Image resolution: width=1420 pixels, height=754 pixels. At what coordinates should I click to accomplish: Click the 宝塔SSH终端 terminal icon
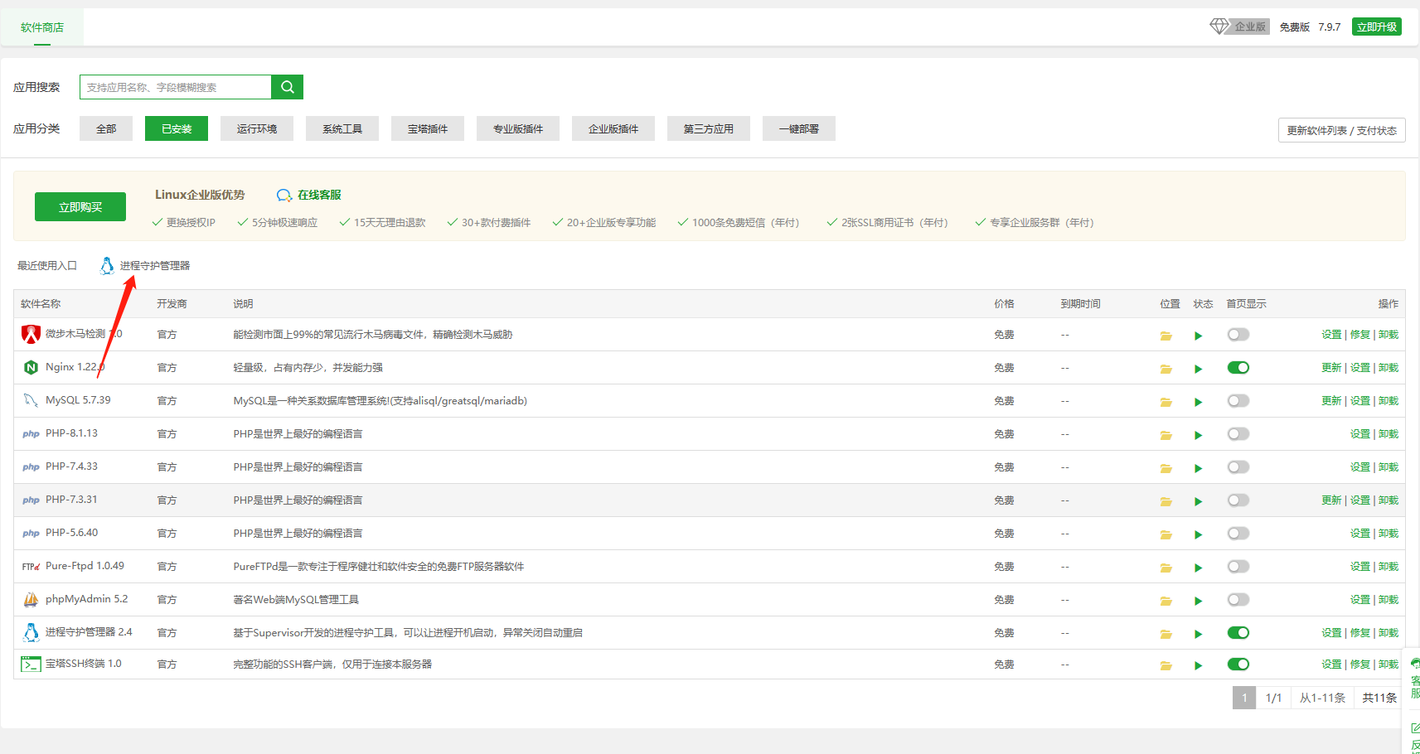click(31, 664)
